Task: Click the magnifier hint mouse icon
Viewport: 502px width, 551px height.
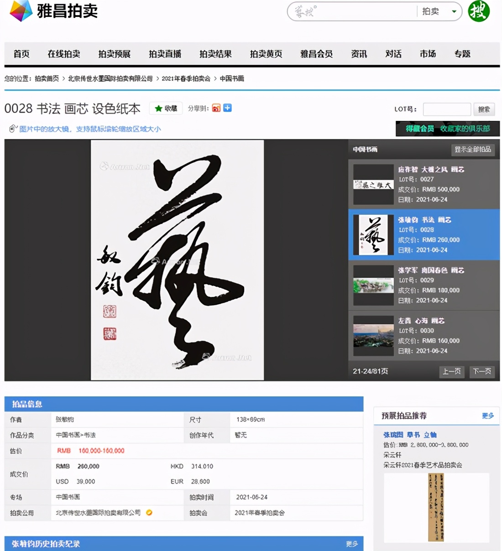Action: 13,129
